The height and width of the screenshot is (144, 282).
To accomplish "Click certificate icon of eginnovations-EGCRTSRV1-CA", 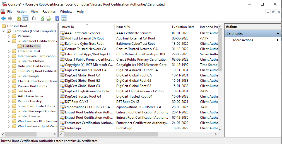I will 62,107.
